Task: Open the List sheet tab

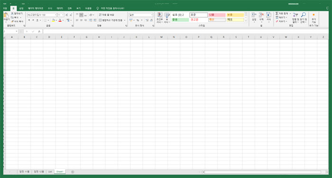Action: (50, 172)
